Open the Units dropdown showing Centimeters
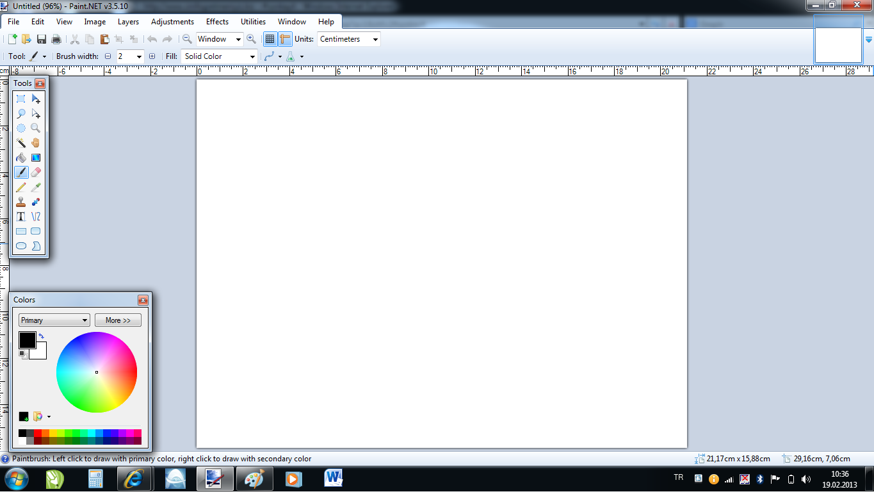The height and width of the screenshot is (494, 874). coord(349,39)
